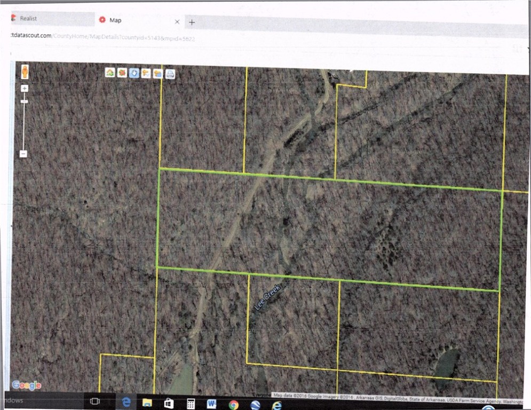531x410 pixels.
Task: Click the red X clear-selection tool
Action: [122, 73]
